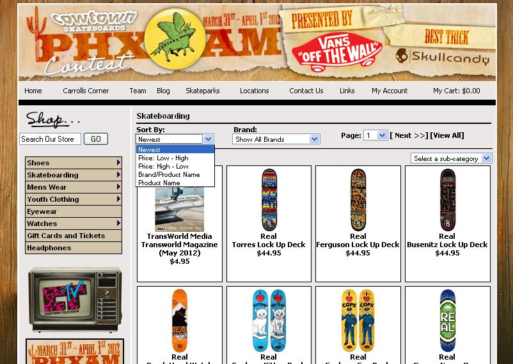Click the yellow cops decks image

click(358, 321)
